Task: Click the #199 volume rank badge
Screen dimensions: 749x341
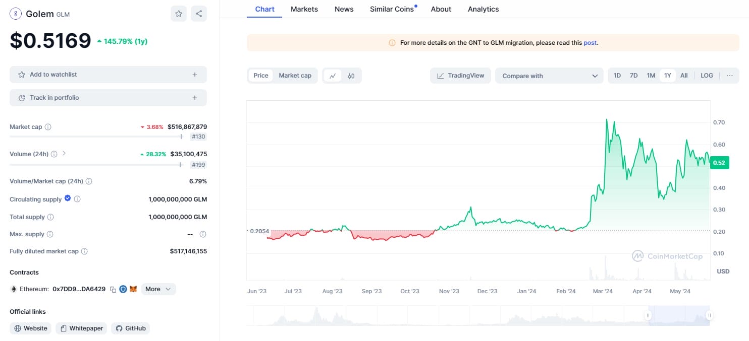Action: [x=198, y=165]
